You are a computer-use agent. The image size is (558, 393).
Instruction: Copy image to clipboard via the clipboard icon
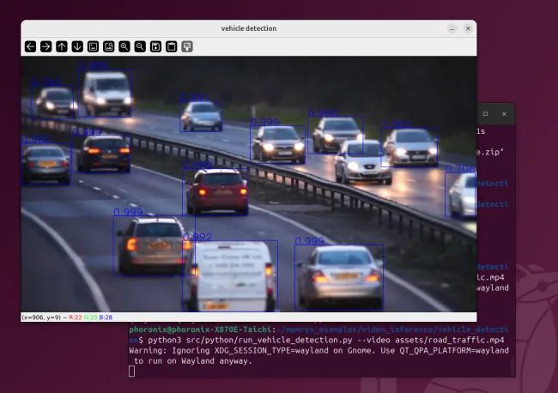tap(171, 46)
